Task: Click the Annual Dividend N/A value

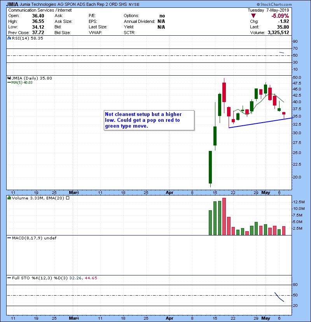Action: (x=161, y=21)
